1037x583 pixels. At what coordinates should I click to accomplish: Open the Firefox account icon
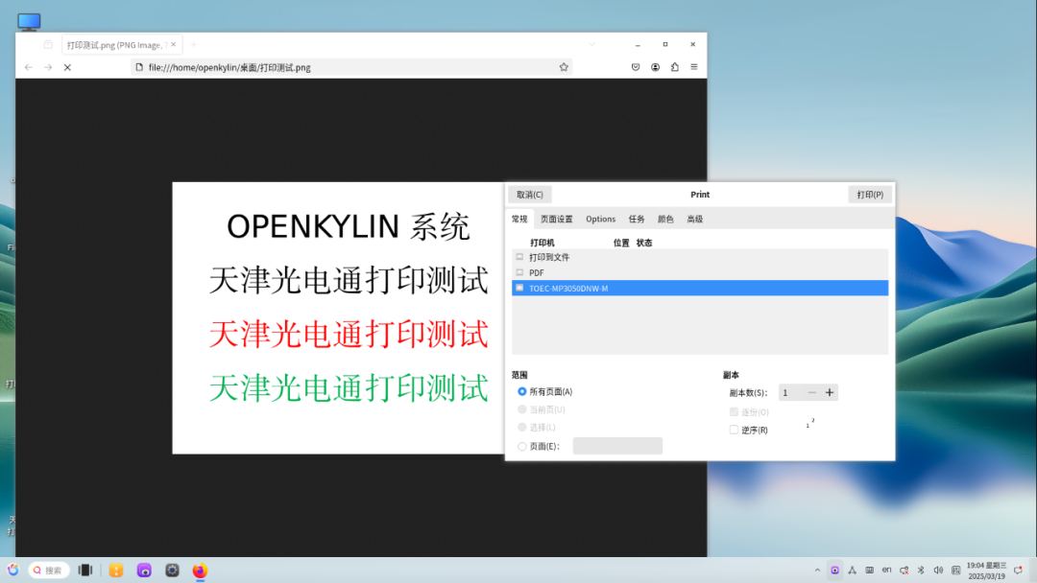(x=655, y=67)
